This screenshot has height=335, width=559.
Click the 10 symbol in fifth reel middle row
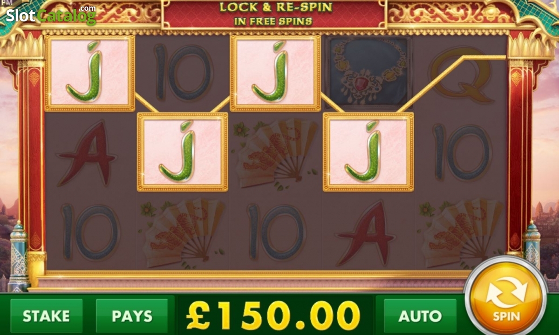(462, 152)
